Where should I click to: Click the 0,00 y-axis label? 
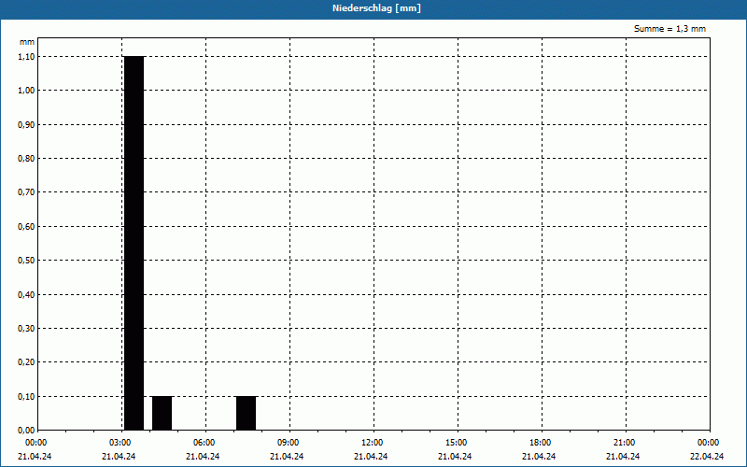(x=26, y=431)
